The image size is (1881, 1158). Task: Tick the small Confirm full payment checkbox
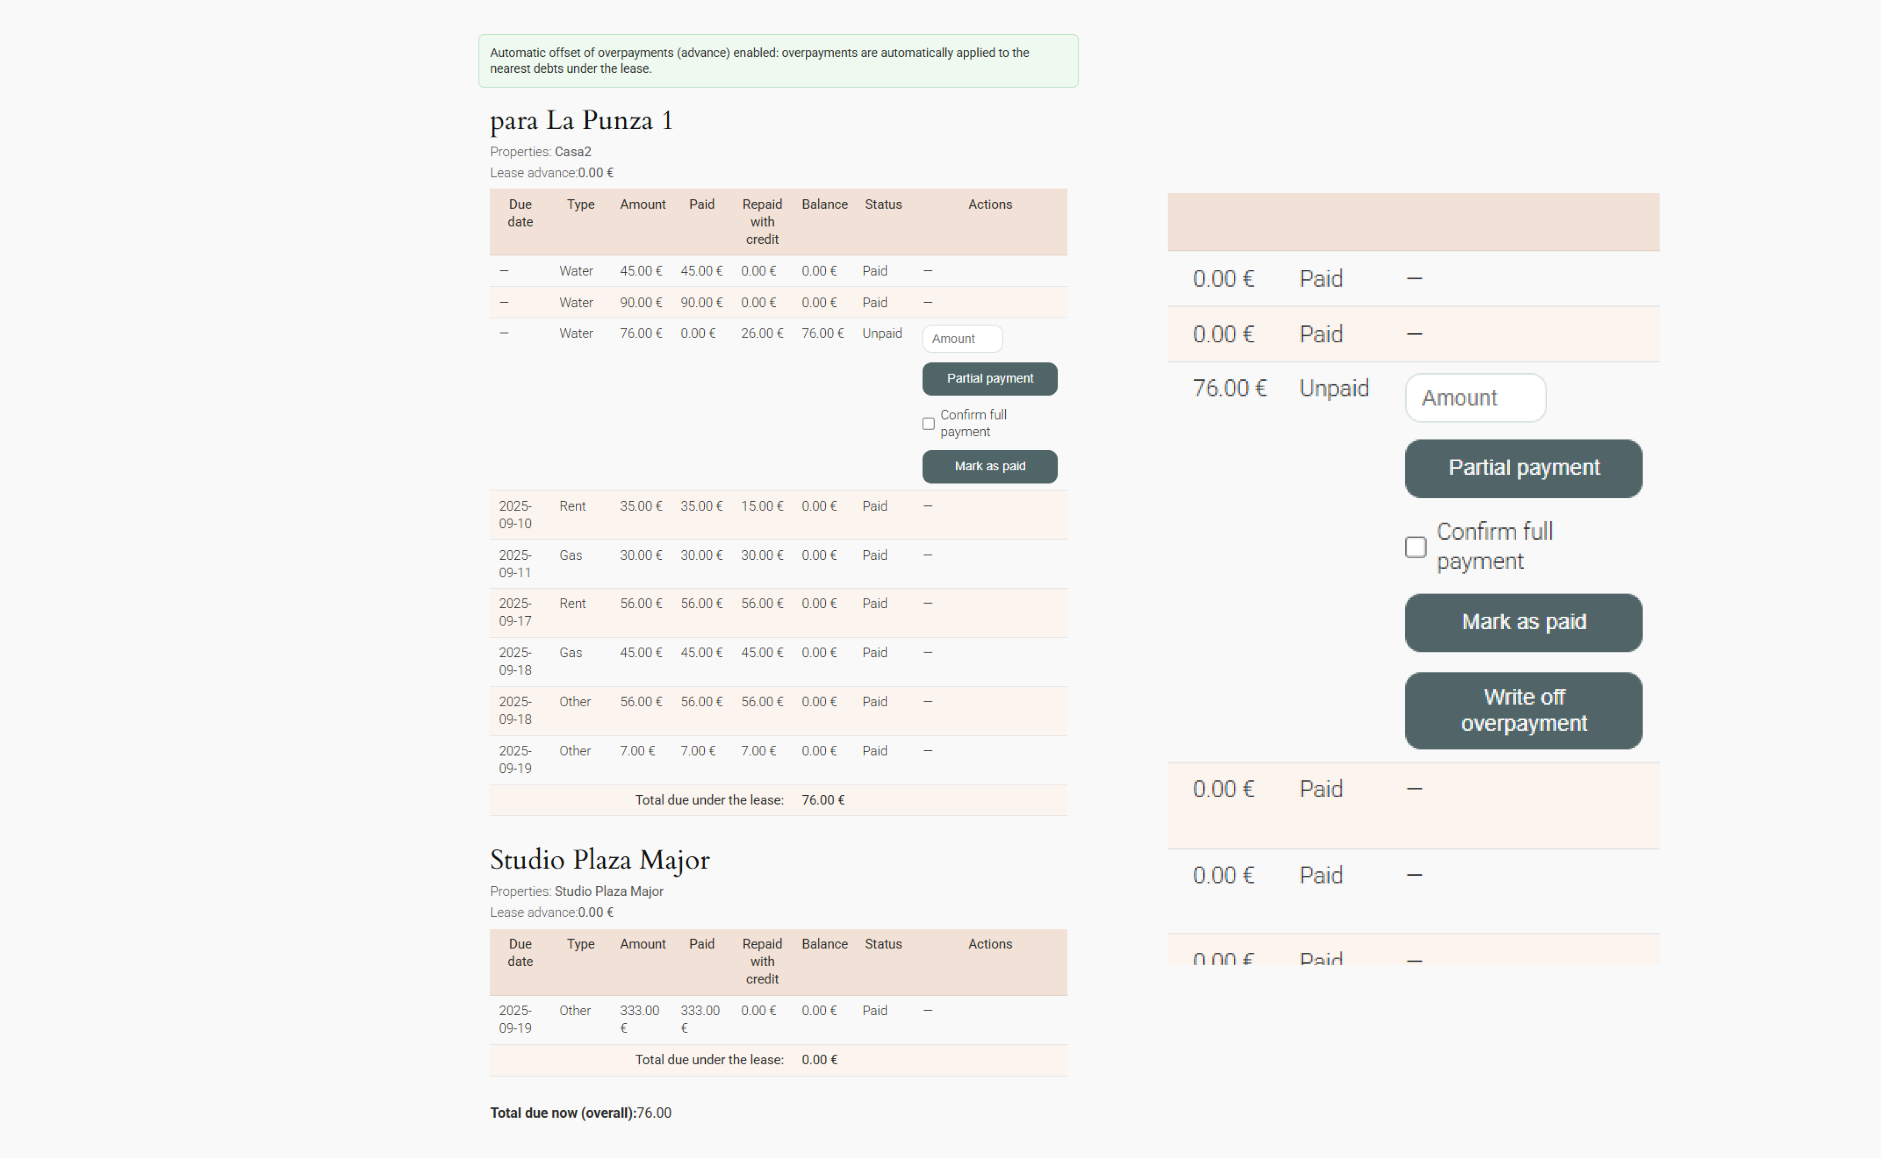(928, 424)
